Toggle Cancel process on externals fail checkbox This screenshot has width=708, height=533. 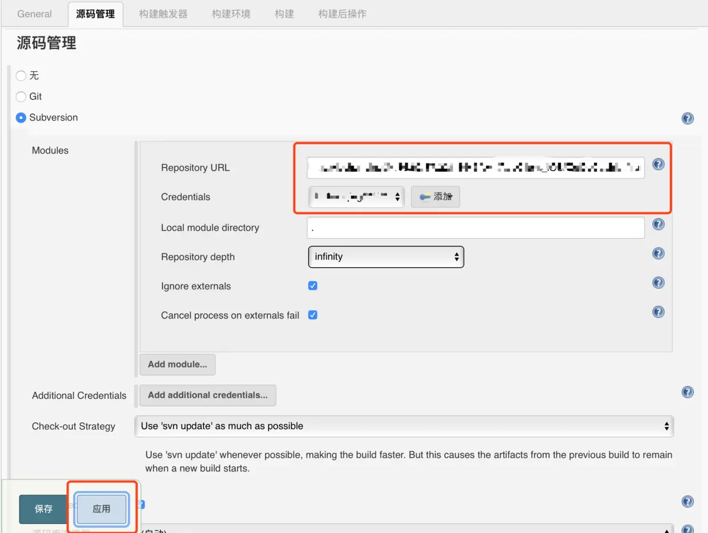(313, 315)
